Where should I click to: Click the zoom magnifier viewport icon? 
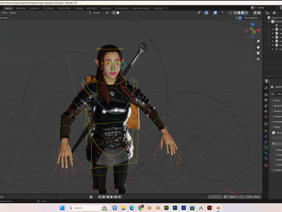click(258, 41)
